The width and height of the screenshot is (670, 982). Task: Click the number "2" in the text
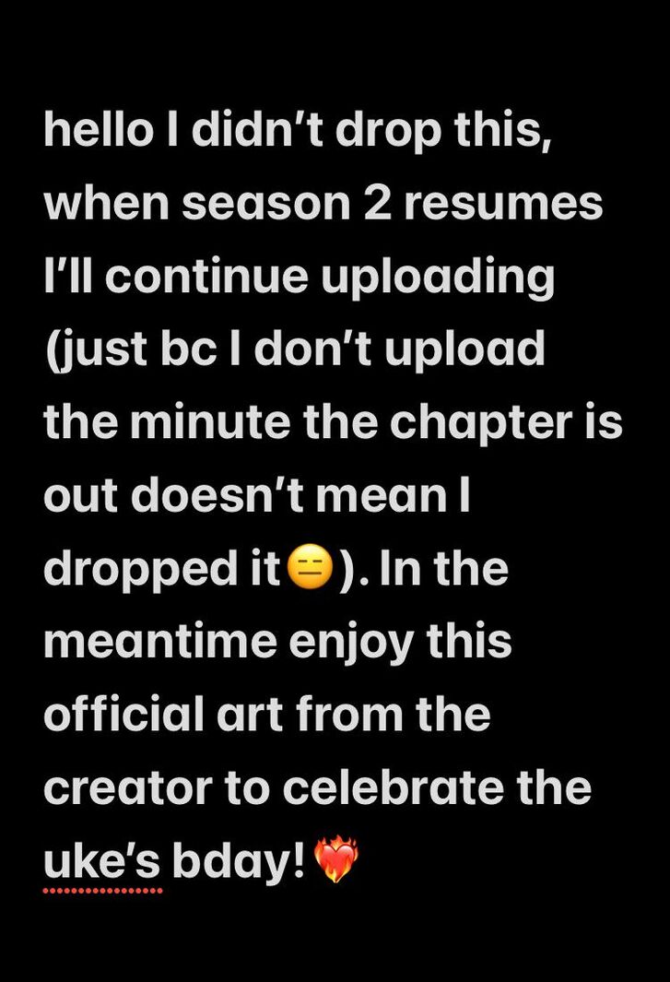point(377,202)
